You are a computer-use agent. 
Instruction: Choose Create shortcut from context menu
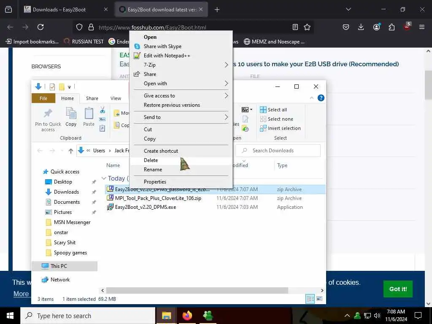point(181,151)
